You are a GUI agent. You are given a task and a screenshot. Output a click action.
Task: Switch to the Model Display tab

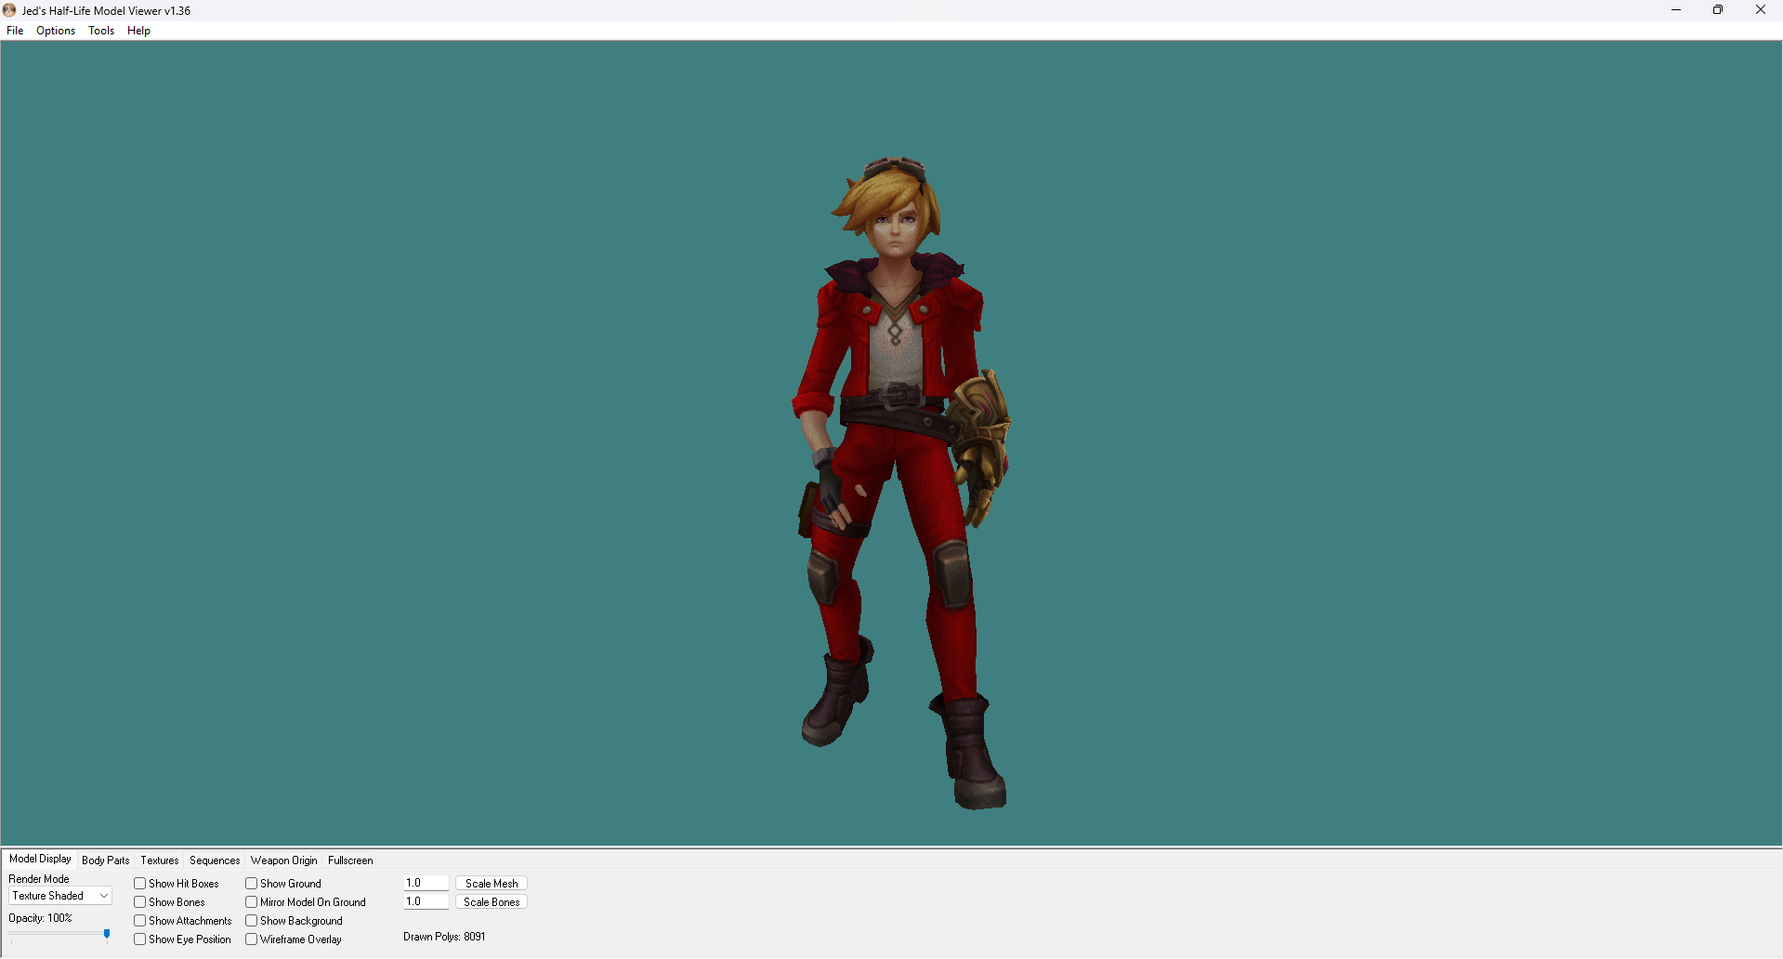(x=40, y=859)
